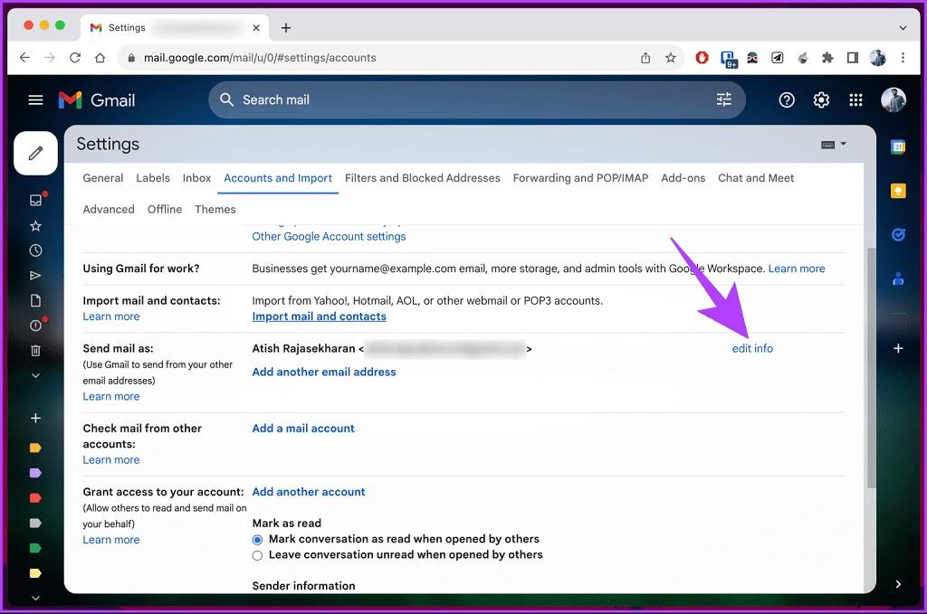This screenshot has width=927, height=614.
Task: Get add-ons plus icon in side panel
Action: [898, 348]
